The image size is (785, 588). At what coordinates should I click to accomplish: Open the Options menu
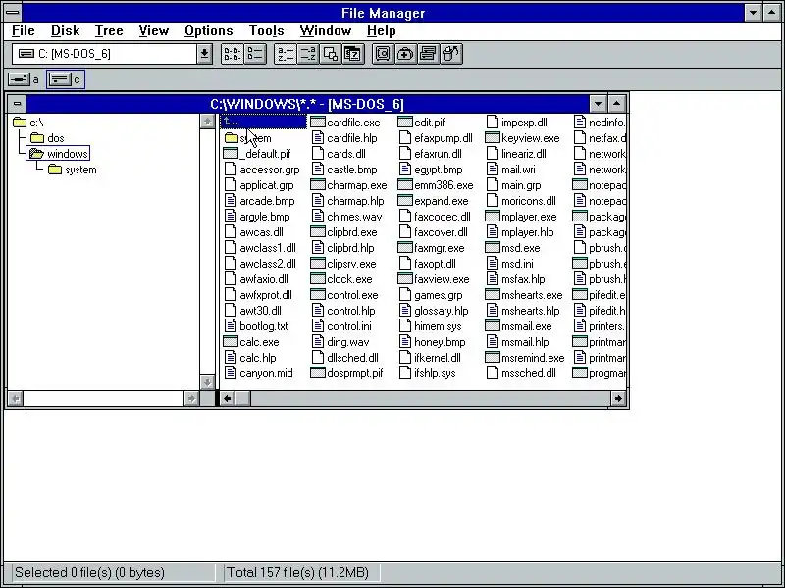(208, 31)
